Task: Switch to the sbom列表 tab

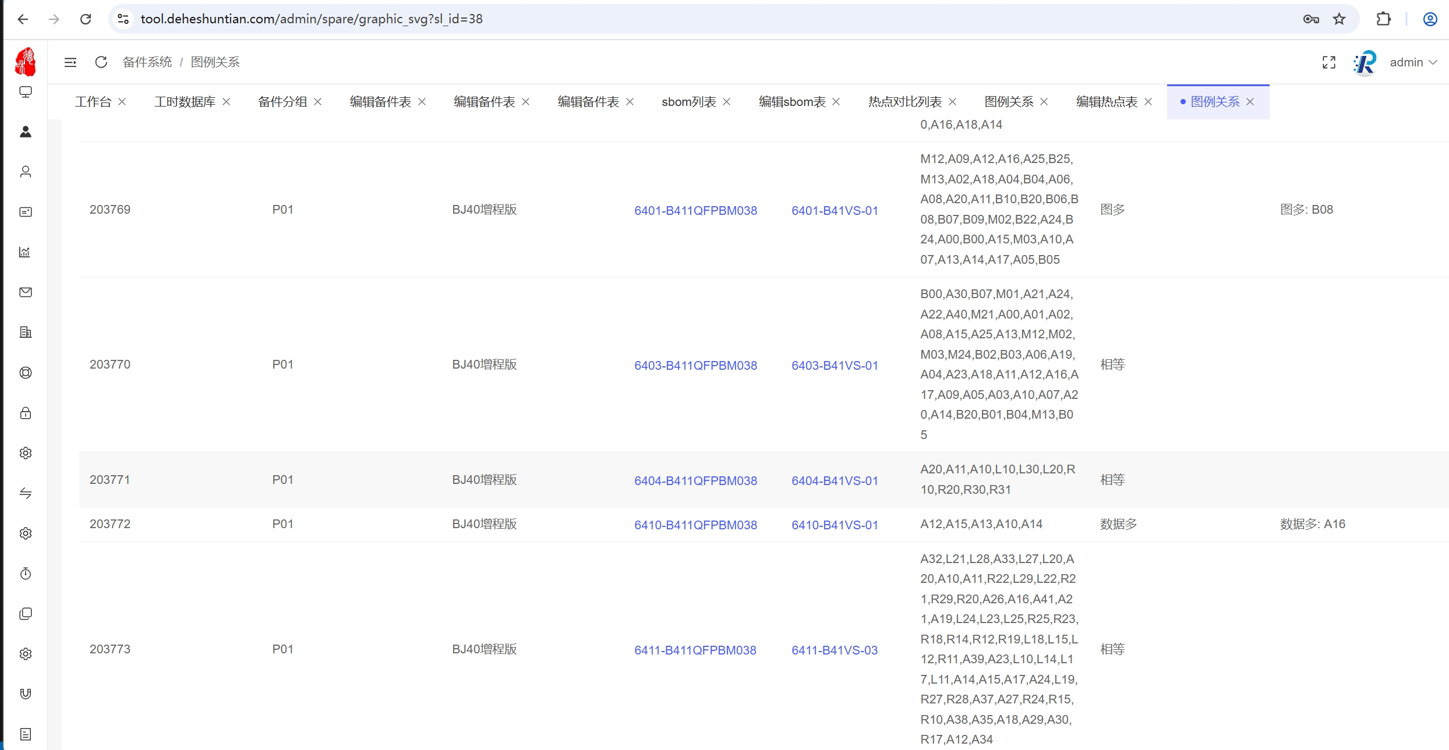Action: pos(688,102)
